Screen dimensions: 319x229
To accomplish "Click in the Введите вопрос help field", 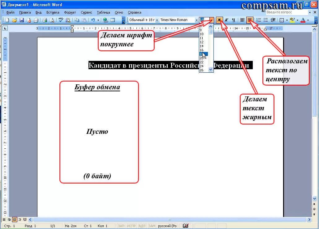I will [x=287, y=12].
